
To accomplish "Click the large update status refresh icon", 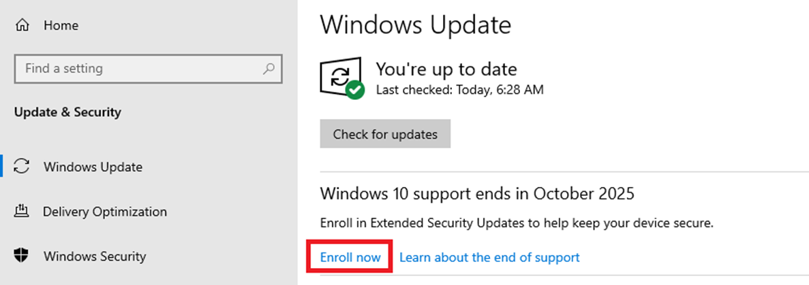I will [338, 76].
